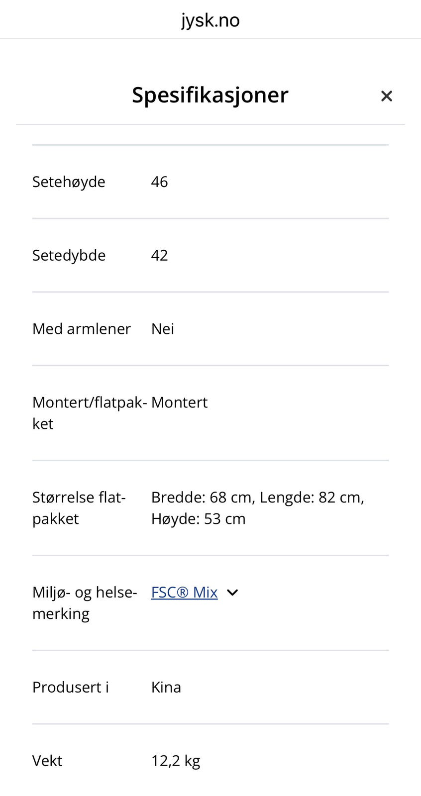Click the Med armlener label
The width and height of the screenshot is (421, 796).
[82, 329]
